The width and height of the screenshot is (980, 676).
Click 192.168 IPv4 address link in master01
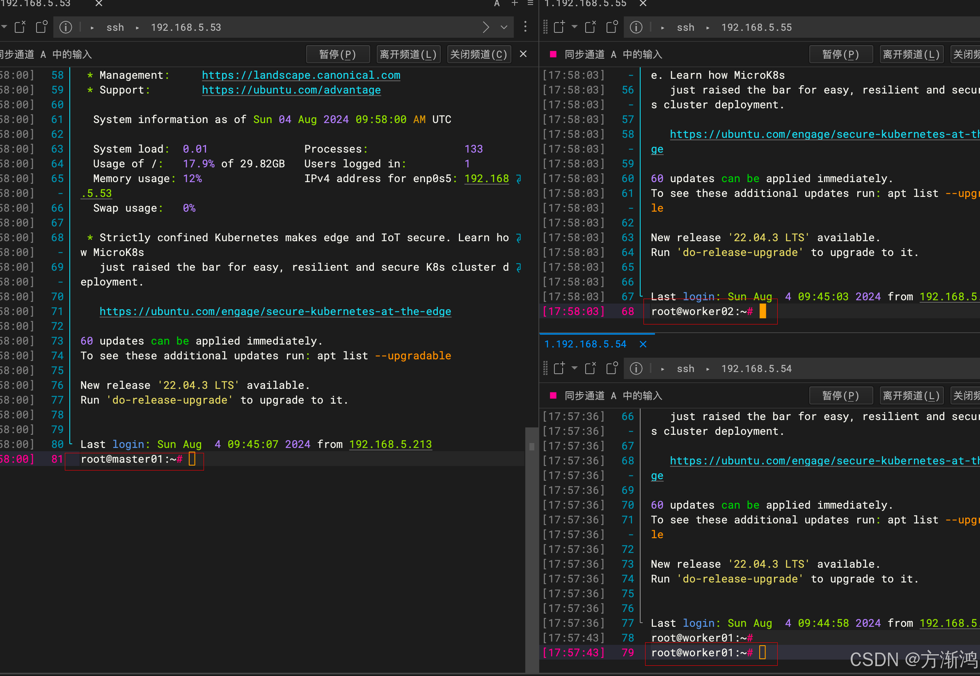486,179
